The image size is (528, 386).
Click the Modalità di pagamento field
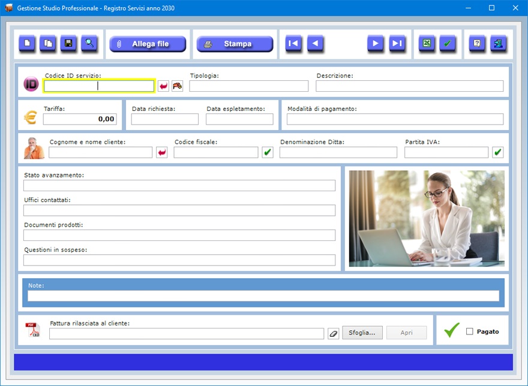click(x=395, y=119)
